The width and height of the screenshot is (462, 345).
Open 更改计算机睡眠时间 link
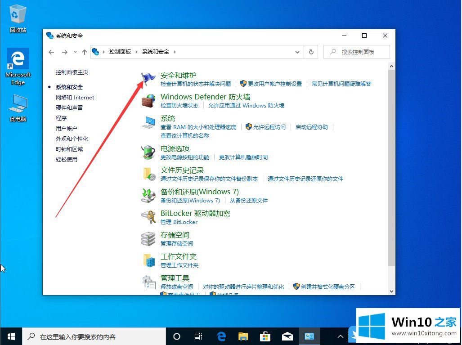pyautogui.click(x=243, y=157)
